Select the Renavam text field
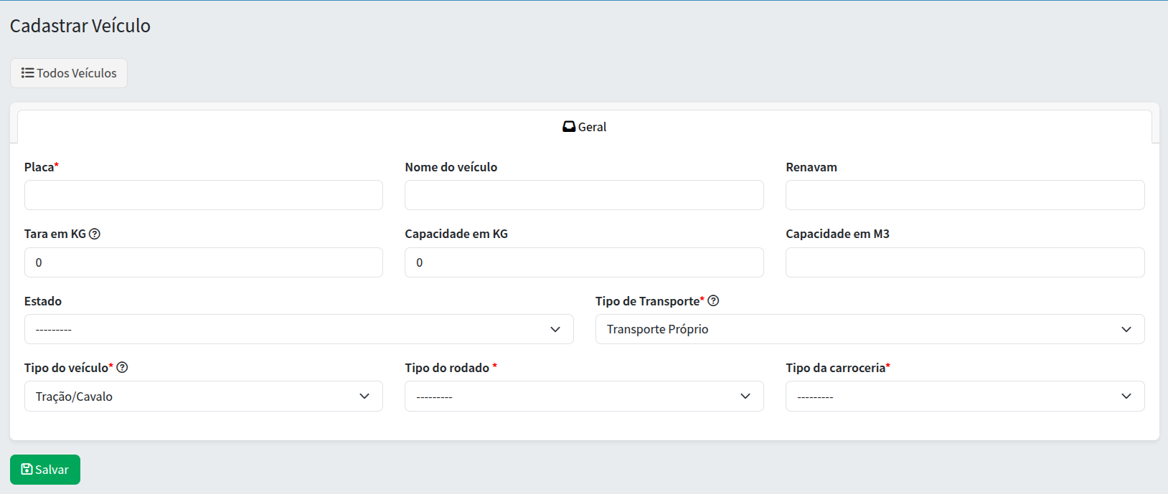1168x494 pixels. pyautogui.click(x=964, y=195)
